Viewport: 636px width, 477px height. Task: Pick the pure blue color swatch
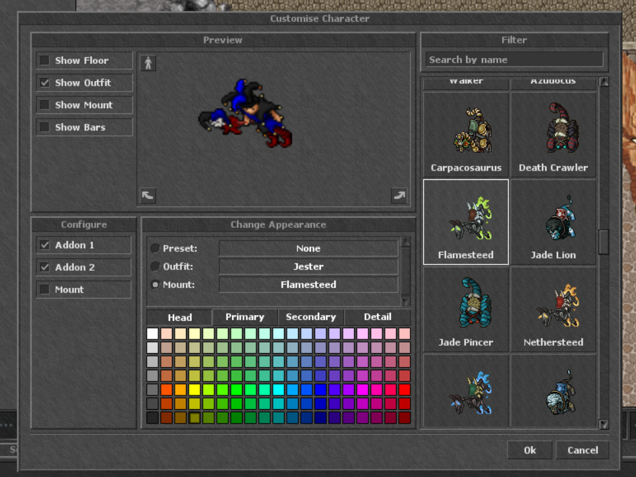pos(320,390)
